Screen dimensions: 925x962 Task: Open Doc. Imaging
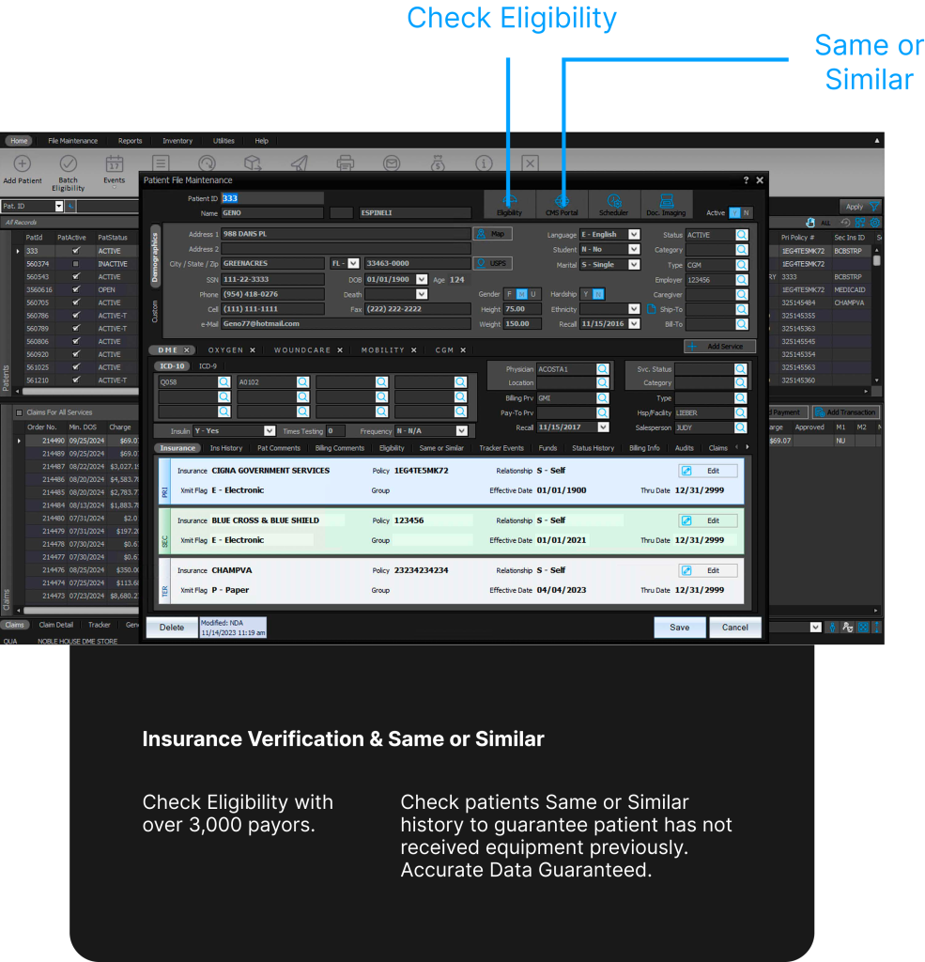[667, 203]
